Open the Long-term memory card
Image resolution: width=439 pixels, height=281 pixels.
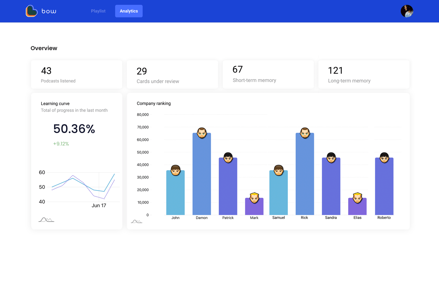click(x=364, y=74)
